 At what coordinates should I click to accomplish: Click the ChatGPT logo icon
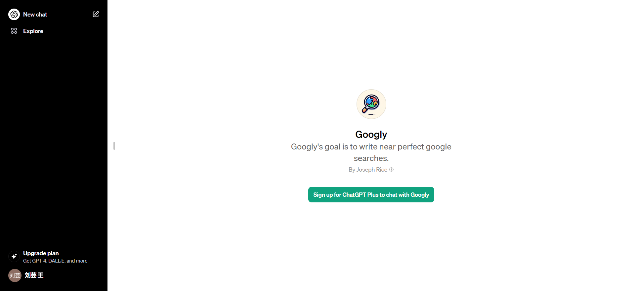(x=14, y=15)
